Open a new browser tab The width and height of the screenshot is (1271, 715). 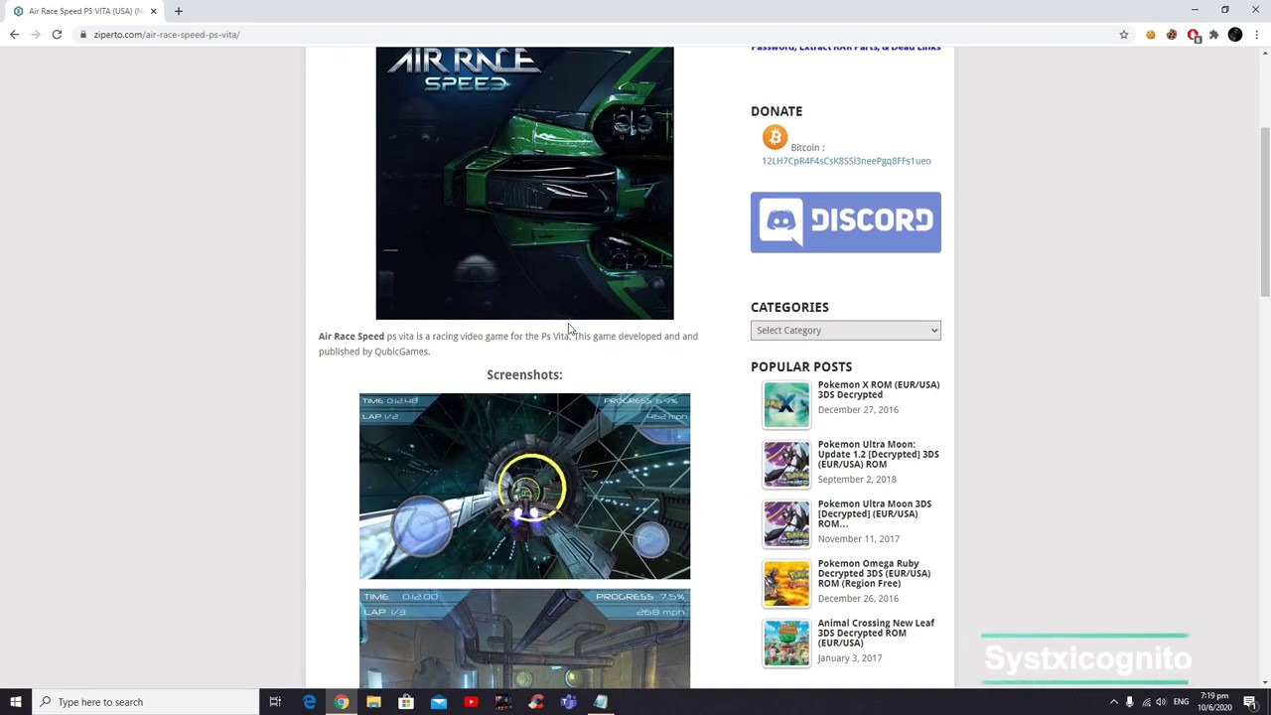click(179, 11)
